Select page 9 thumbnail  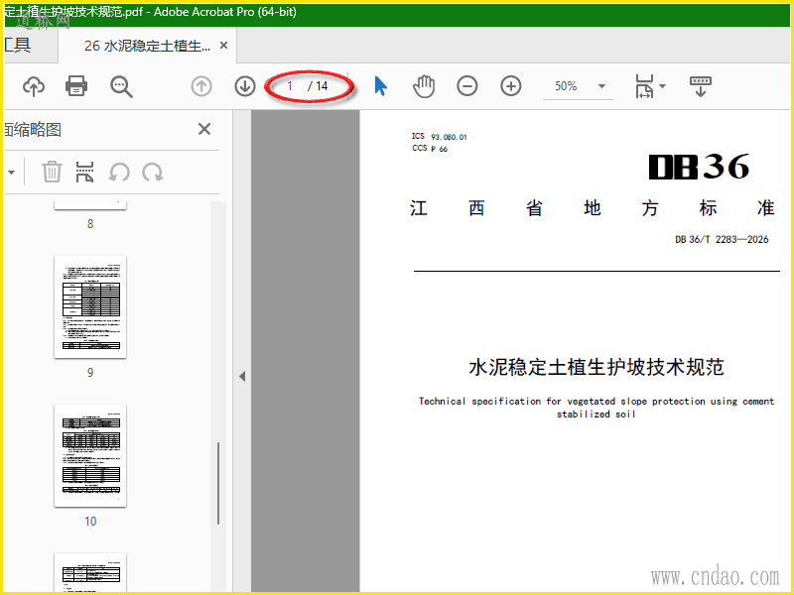point(90,307)
